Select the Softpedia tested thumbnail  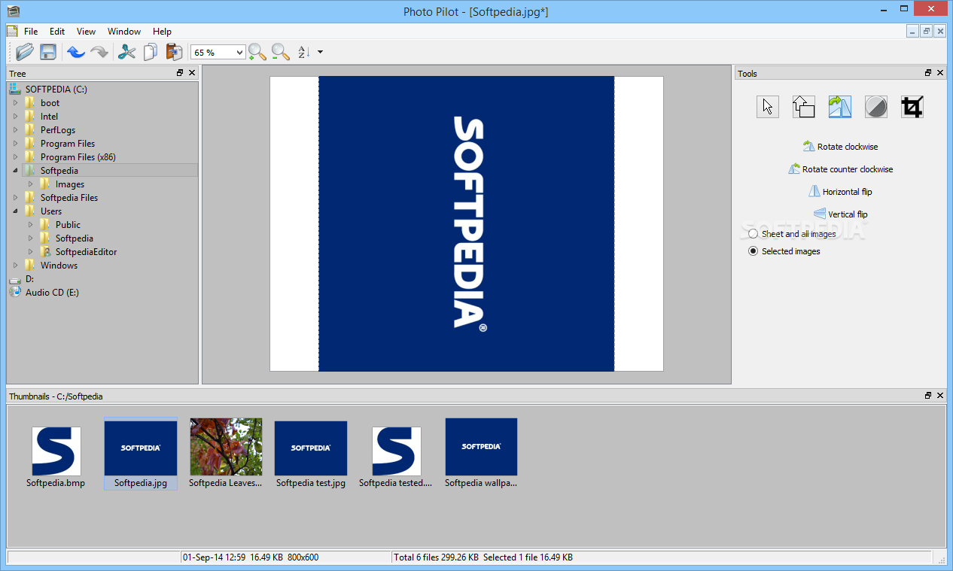[x=396, y=457]
